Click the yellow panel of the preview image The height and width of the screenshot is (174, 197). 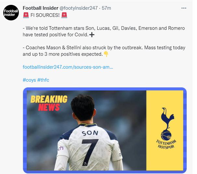pyautogui.click(x=165, y=130)
